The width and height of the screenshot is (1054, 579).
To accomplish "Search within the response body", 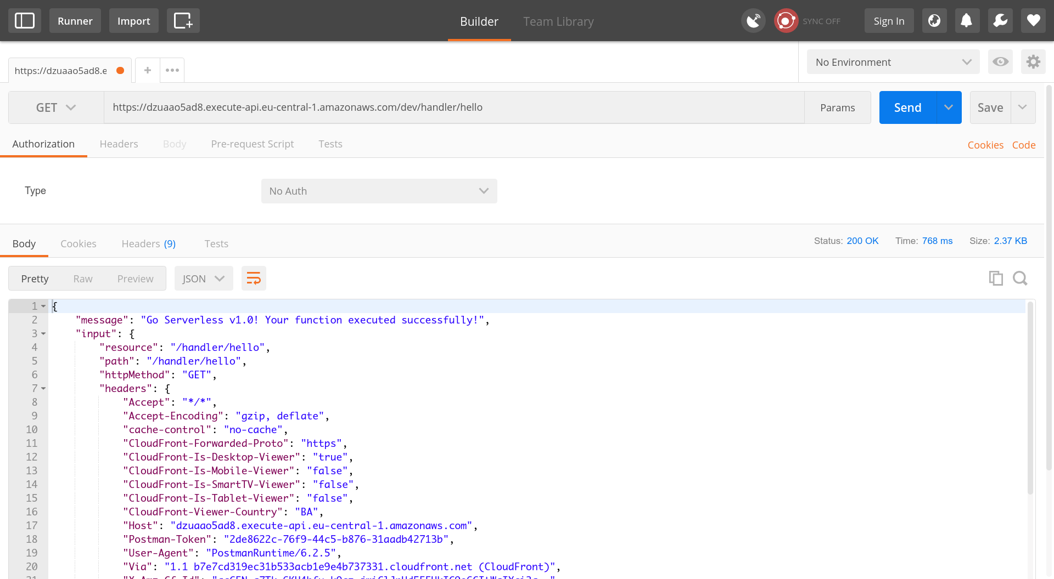I will click(x=1020, y=279).
